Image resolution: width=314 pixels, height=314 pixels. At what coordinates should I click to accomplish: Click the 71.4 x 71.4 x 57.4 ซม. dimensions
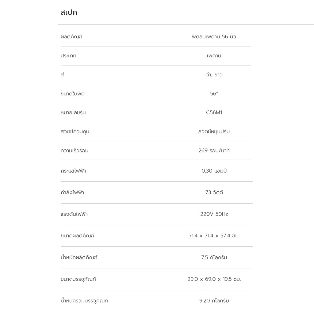tap(214, 236)
